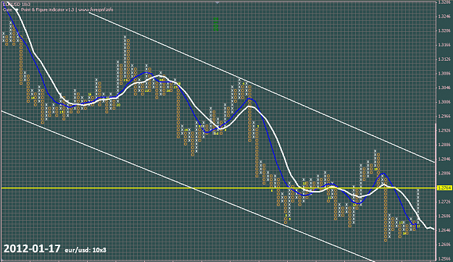453x262 pixels.
Task: Select the yellow horizontal price line
Action: (218, 188)
